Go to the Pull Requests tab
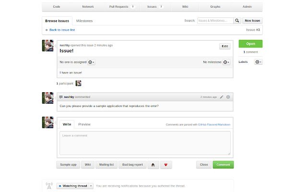 [x=122, y=7]
